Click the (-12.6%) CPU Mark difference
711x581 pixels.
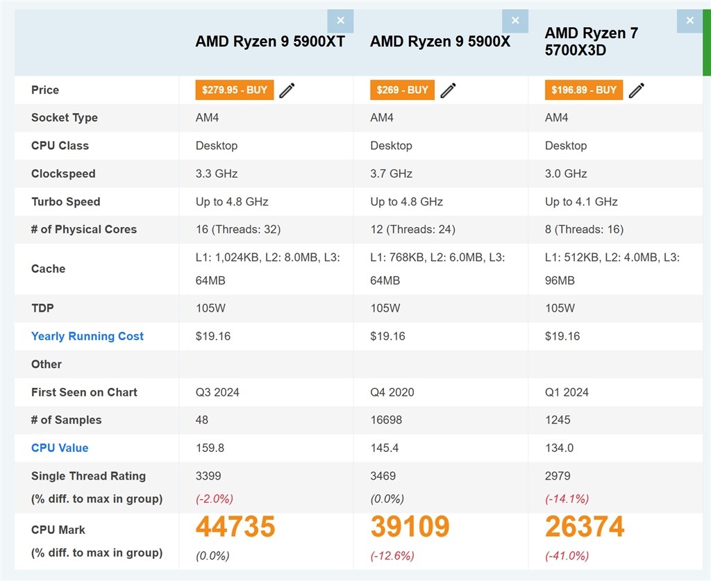click(392, 556)
